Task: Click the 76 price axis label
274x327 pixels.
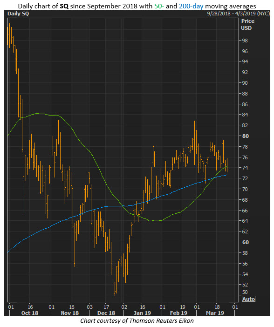Action: click(245, 157)
